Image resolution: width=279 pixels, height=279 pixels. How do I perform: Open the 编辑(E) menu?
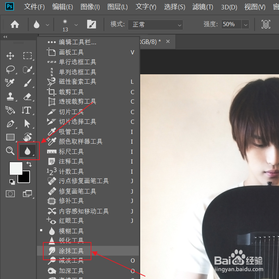(62, 7)
